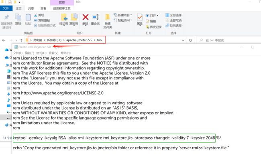
Task: Switch to the View (查看) tab
Action: point(43,8)
